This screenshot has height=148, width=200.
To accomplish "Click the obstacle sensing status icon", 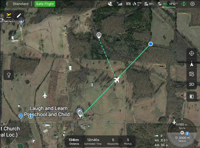I will (x=184, y=4).
